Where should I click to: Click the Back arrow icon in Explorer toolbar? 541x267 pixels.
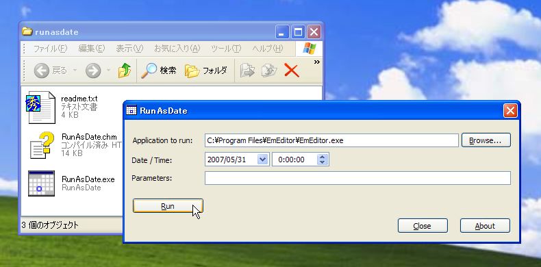click(x=42, y=71)
